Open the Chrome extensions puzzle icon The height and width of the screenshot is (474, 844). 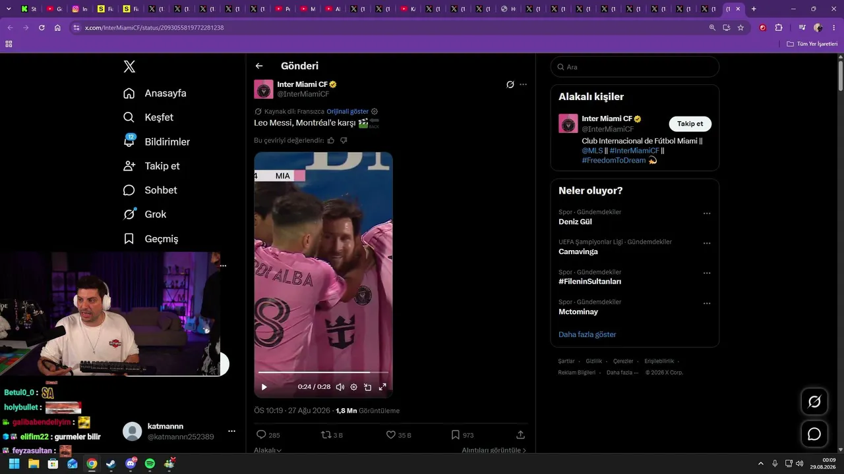(779, 28)
